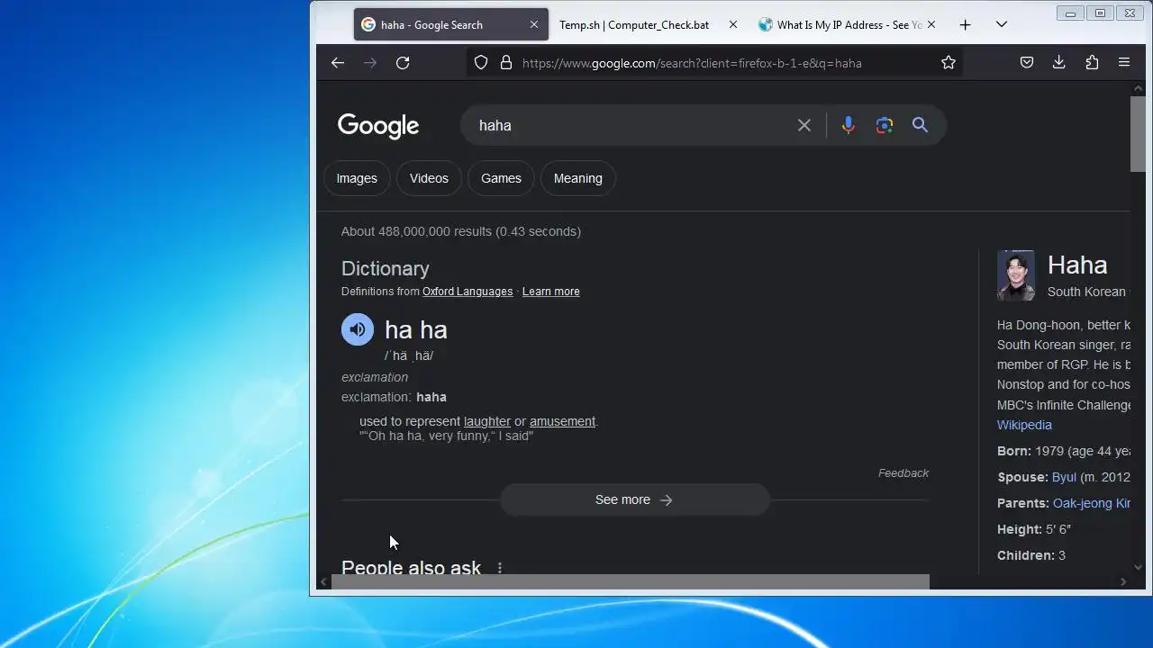Filter results by Images
The height and width of the screenshot is (648, 1153).
point(357,178)
